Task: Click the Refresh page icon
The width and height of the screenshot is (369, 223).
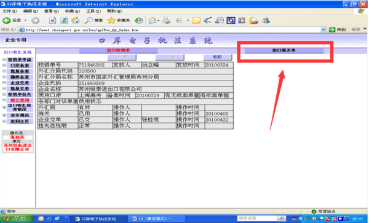Action: click(64, 21)
